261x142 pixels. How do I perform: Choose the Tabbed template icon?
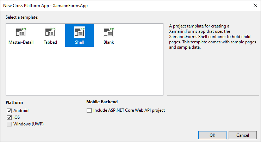[50, 32]
